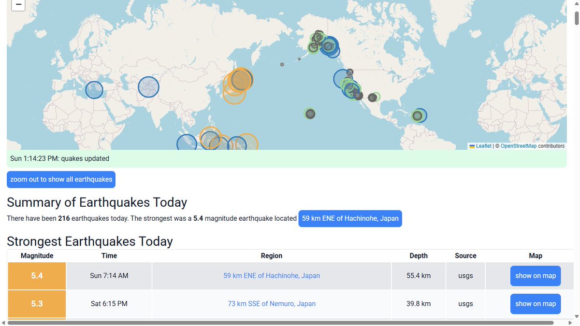Image resolution: width=580 pixels, height=326 pixels.
Task: Select the blue circle over the Mediterranean Sea
Action: (x=95, y=89)
